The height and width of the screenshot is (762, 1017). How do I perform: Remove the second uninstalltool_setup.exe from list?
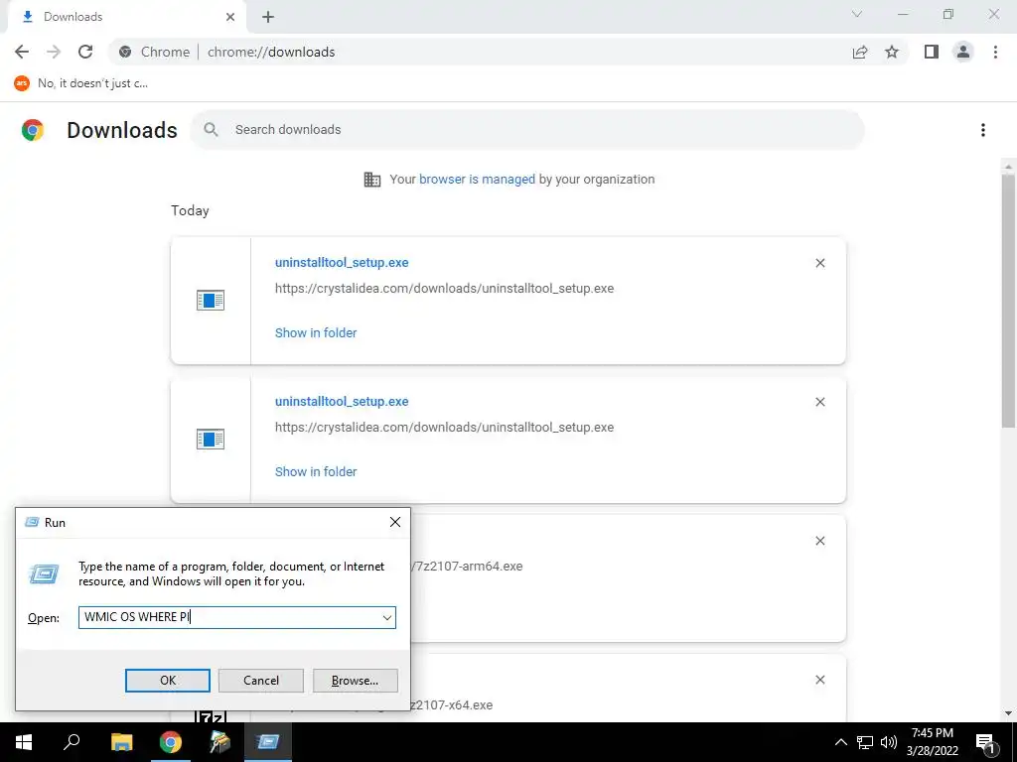(820, 403)
